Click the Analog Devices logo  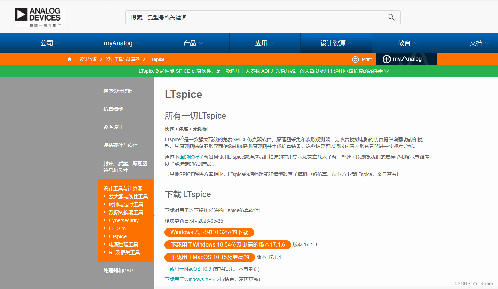(39, 17)
